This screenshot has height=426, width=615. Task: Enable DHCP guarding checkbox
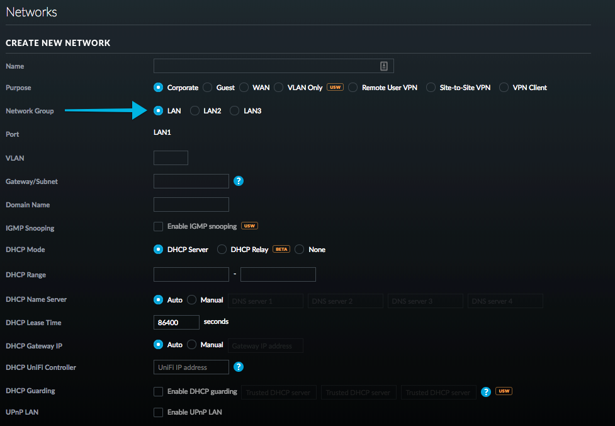(x=159, y=392)
